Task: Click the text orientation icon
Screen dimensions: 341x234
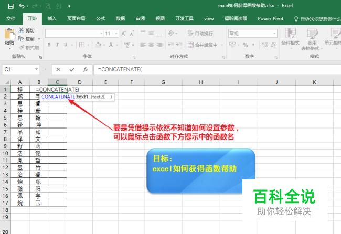Action: point(172,33)
